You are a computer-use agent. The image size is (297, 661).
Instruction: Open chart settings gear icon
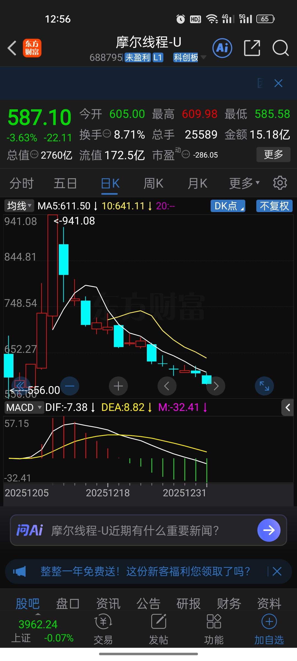280,183
